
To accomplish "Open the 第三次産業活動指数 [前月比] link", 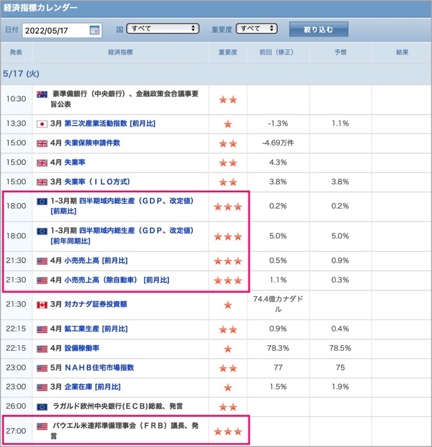I will [x=110, y=124].
